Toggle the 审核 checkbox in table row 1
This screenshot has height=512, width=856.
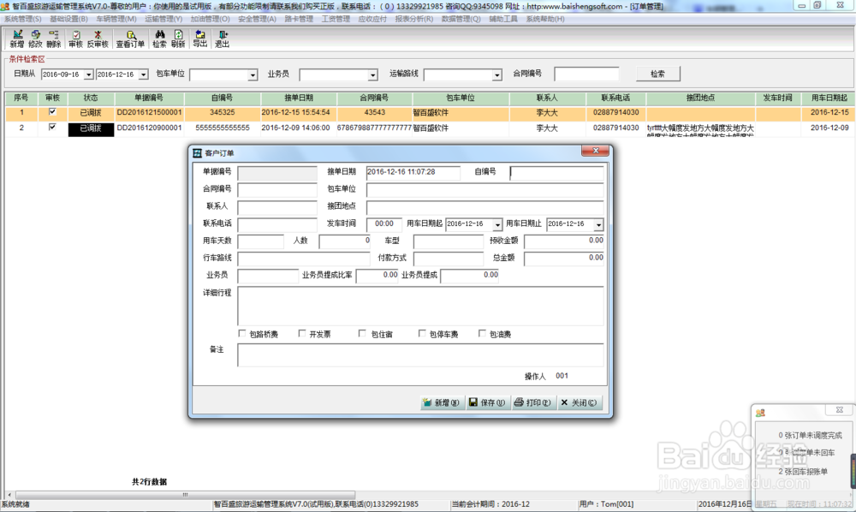(52, 112)
